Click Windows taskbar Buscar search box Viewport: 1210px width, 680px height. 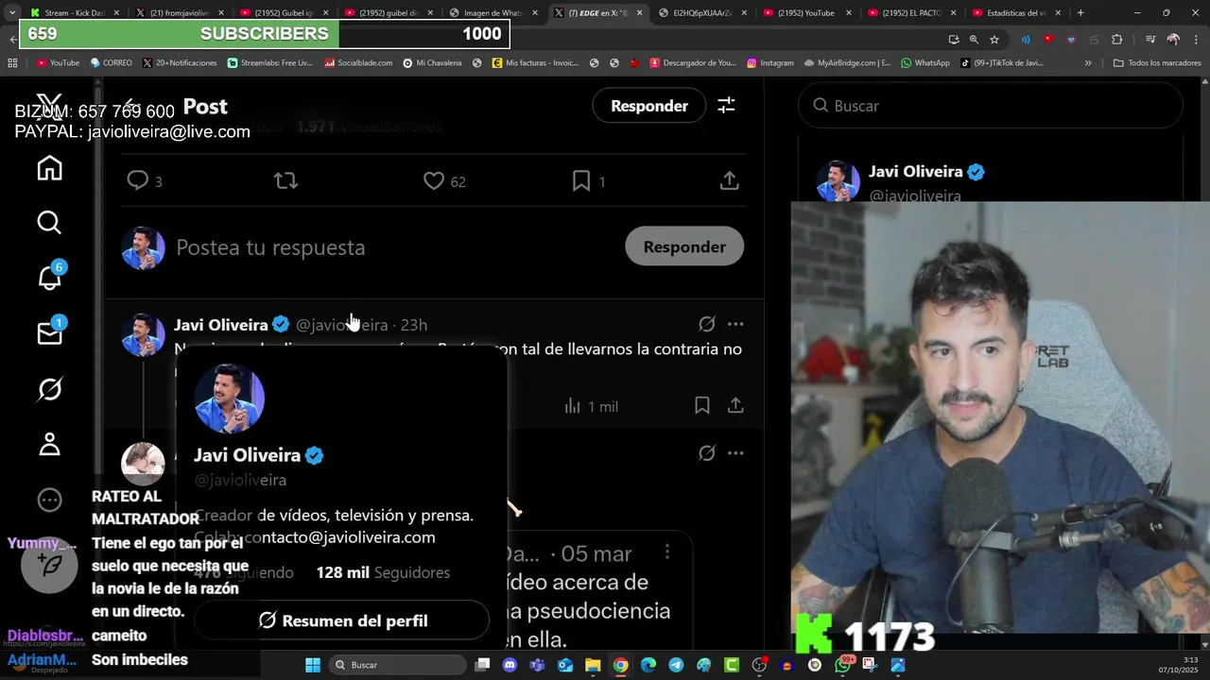[397, 665]
